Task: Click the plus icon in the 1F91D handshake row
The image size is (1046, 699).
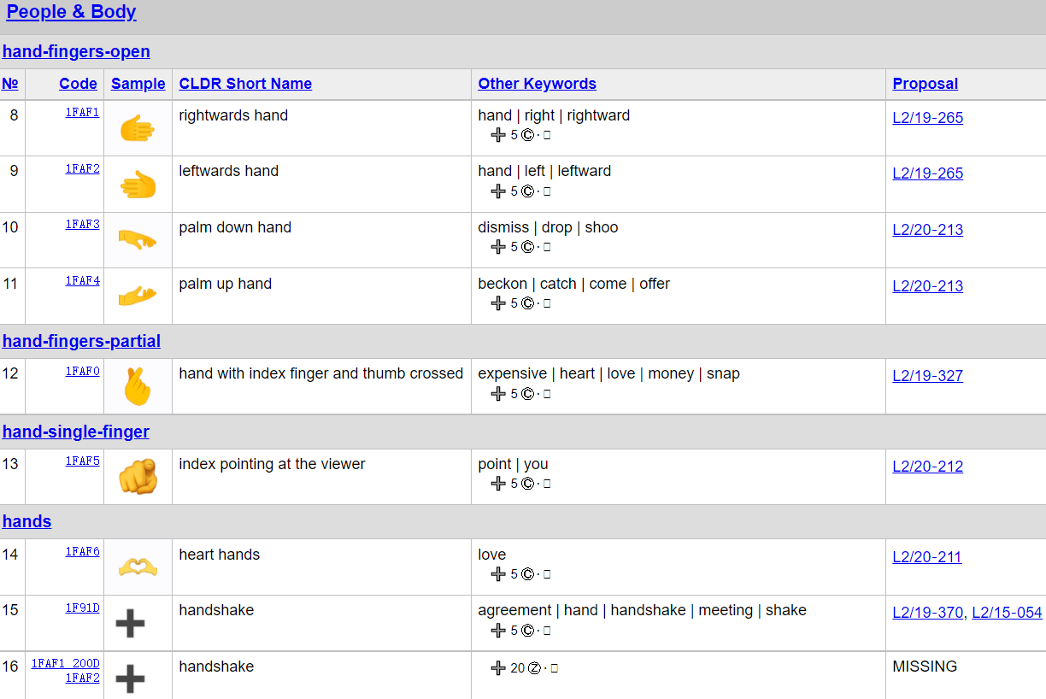Action: click(130, 624)
